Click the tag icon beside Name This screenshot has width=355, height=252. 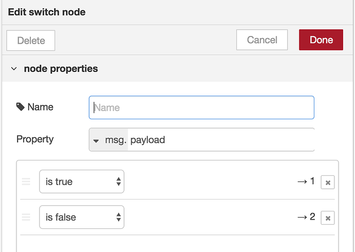point(21,107)
